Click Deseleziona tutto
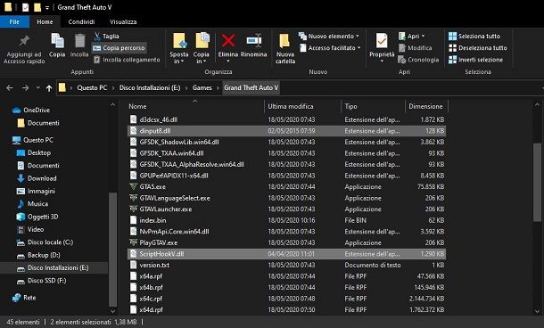544x328 pixels. click(478, 48)
